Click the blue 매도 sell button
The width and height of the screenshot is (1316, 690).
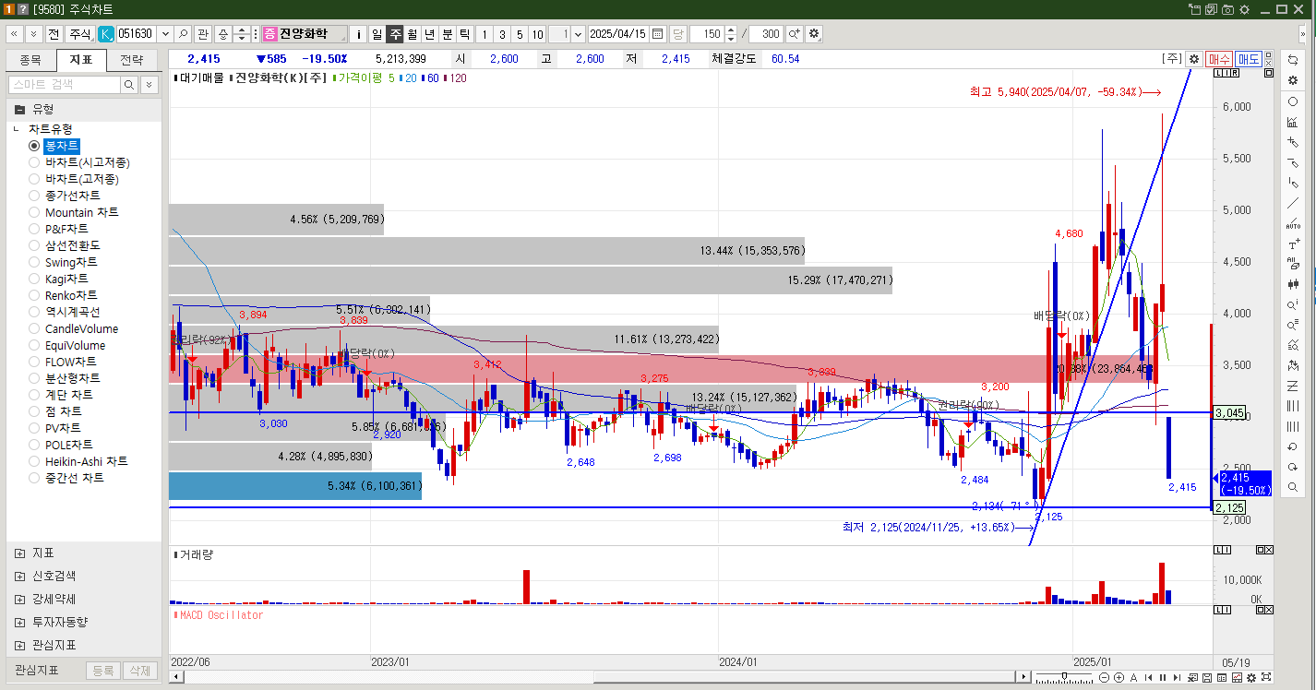(1249, 58)
